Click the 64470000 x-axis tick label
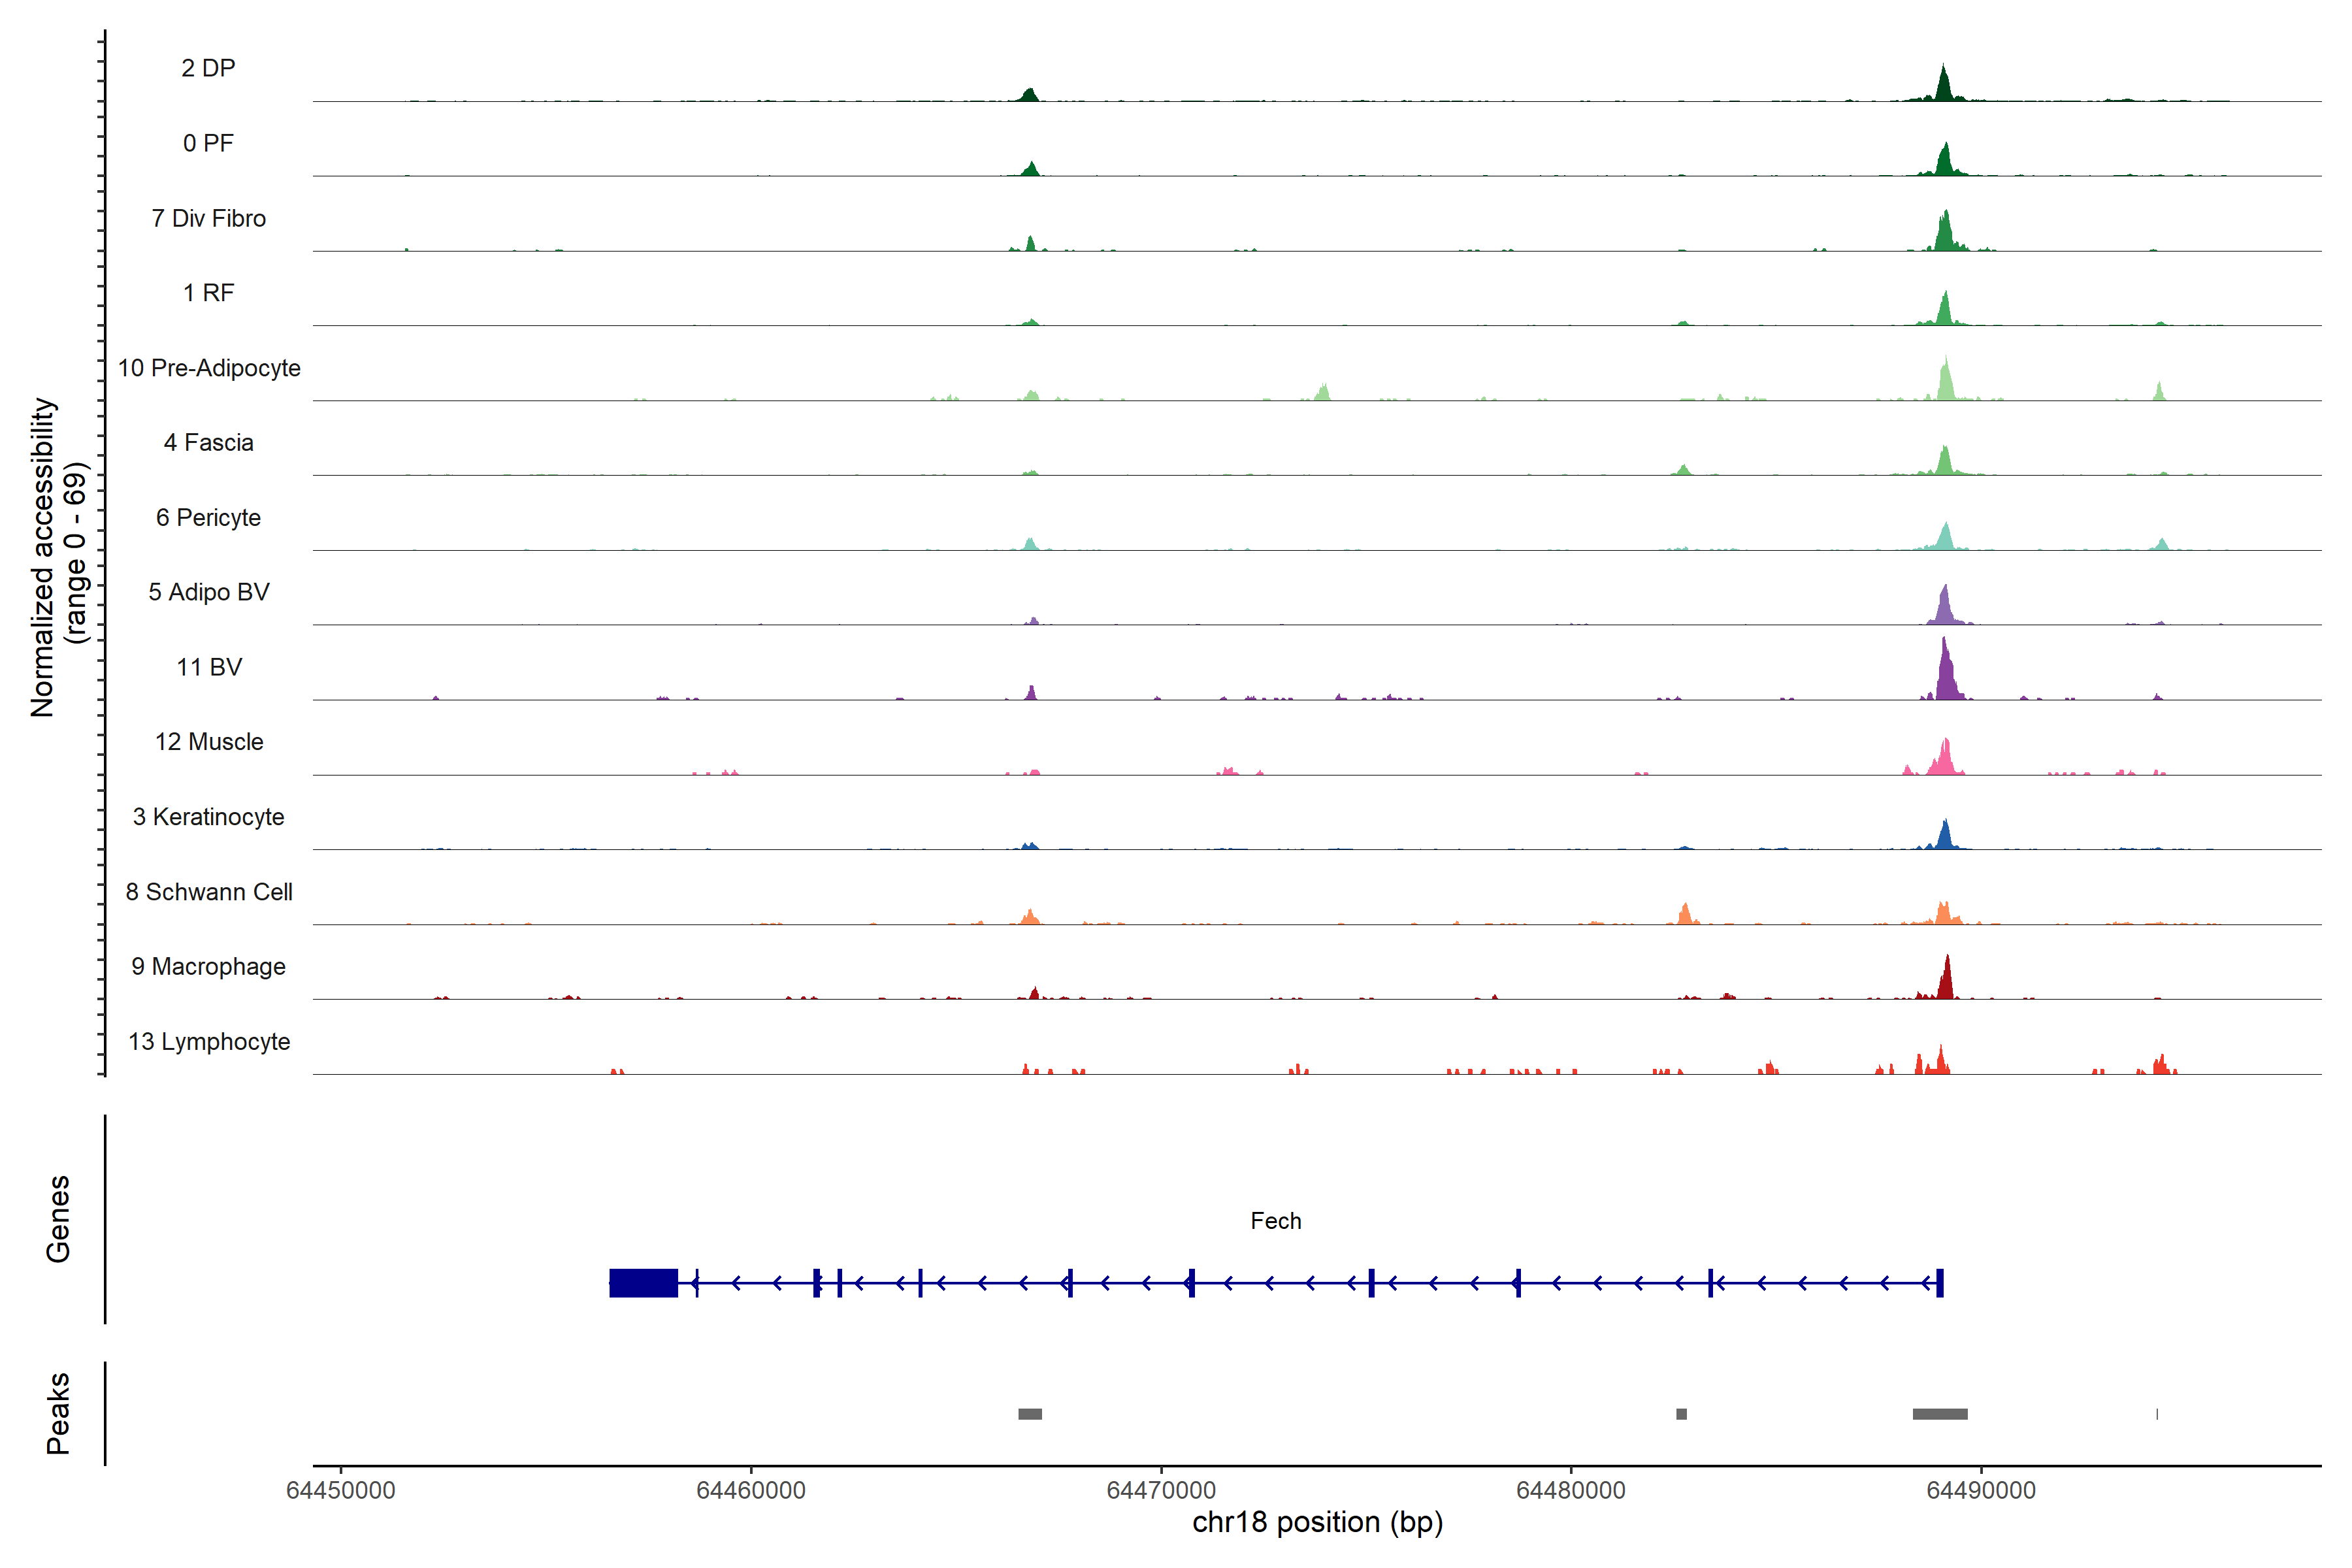 coord(1161,1490)
